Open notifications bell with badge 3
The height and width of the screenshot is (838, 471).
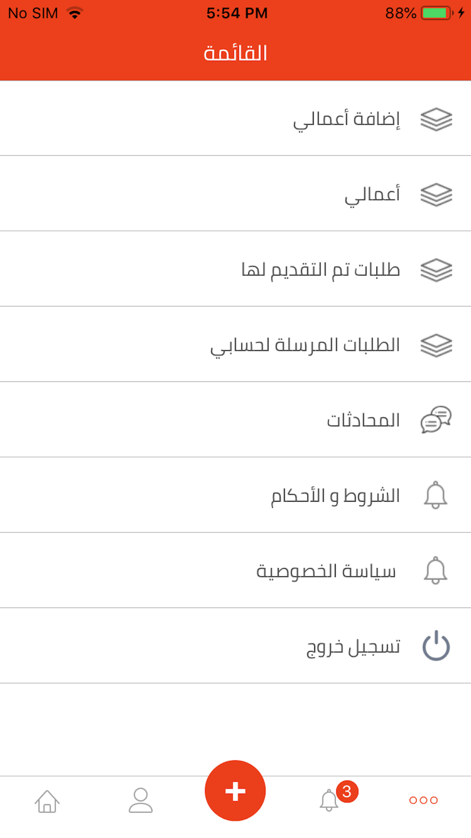point(329,800)
